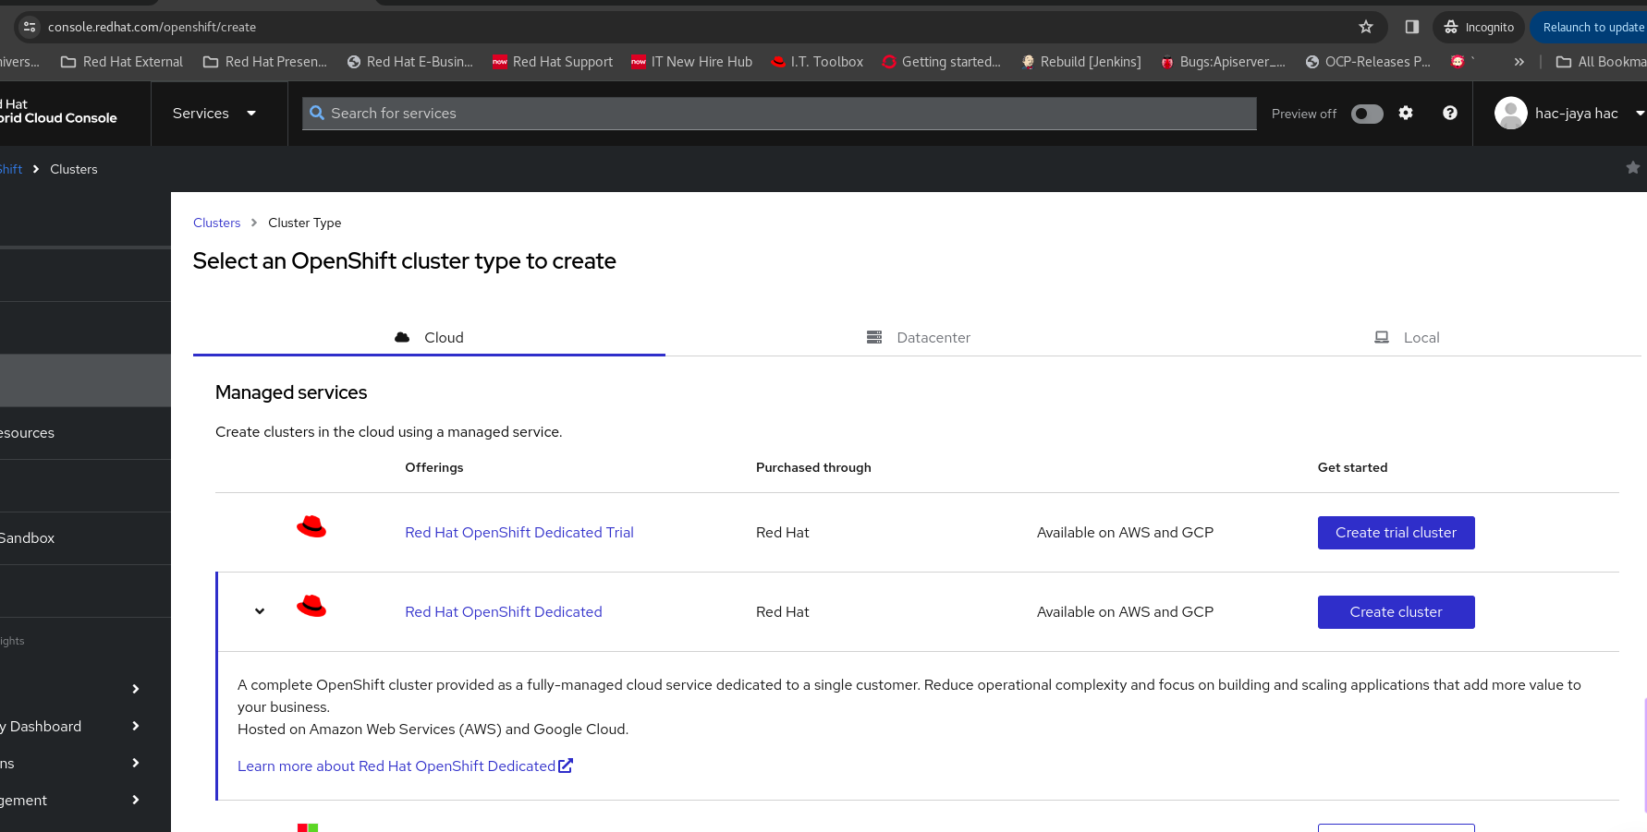
Task: Open Red Hat OpenShift Dedicated Trial link
Action: coord(519,533)
